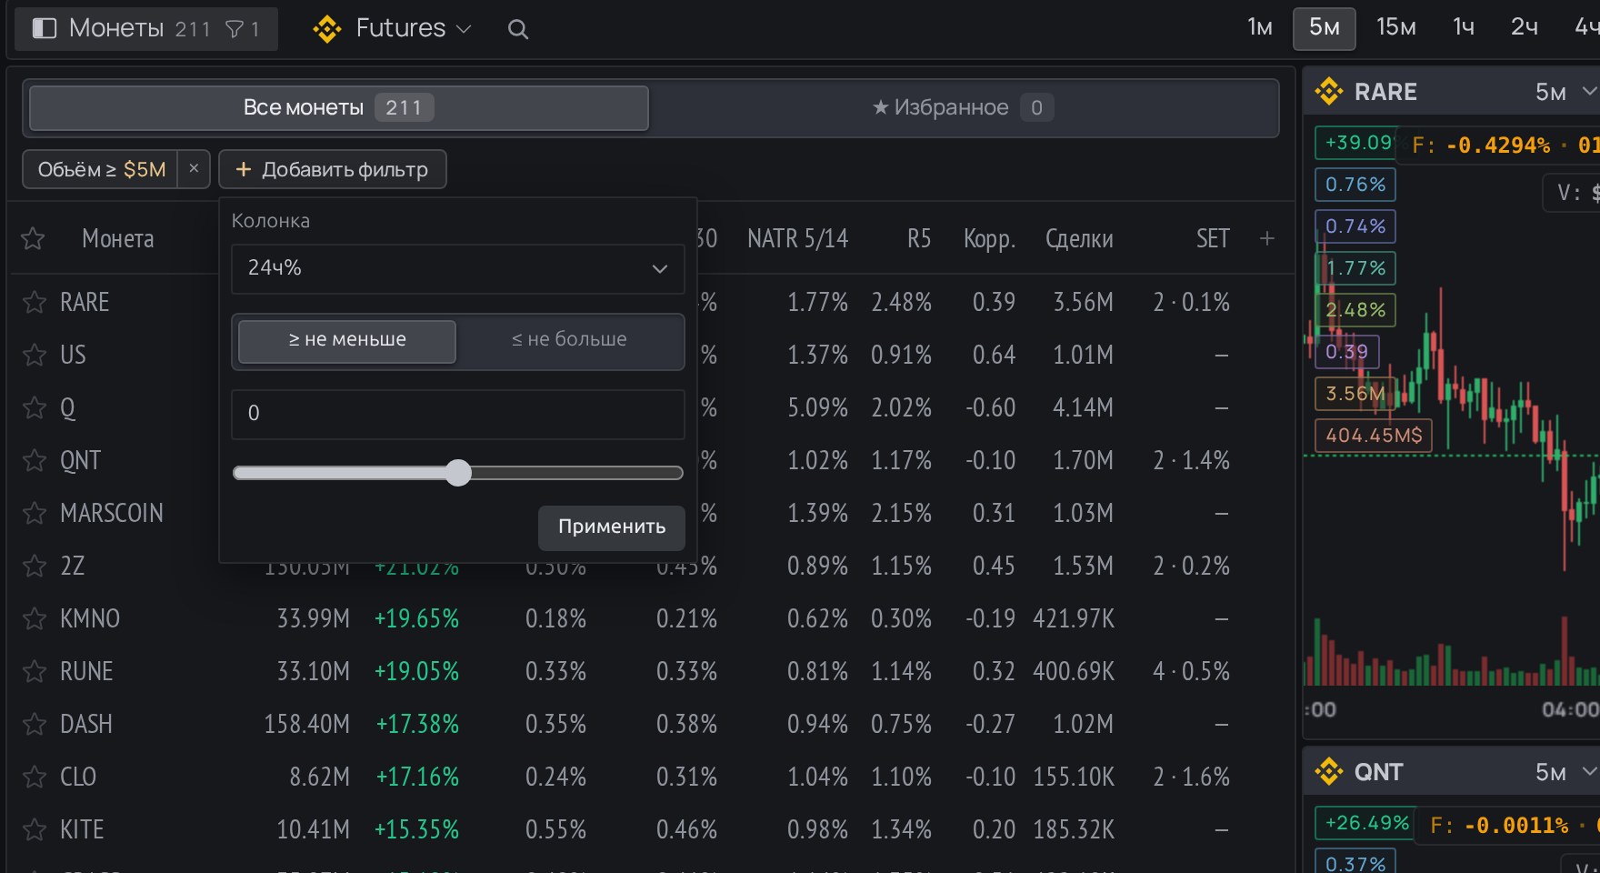Click the Binance icon on QNT chart
This screenshot has width=1600, height=873.
pos(1329,772)
